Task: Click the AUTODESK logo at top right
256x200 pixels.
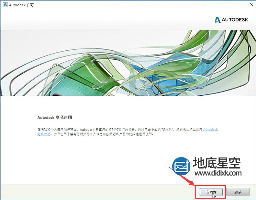Action: click(232, 20)
